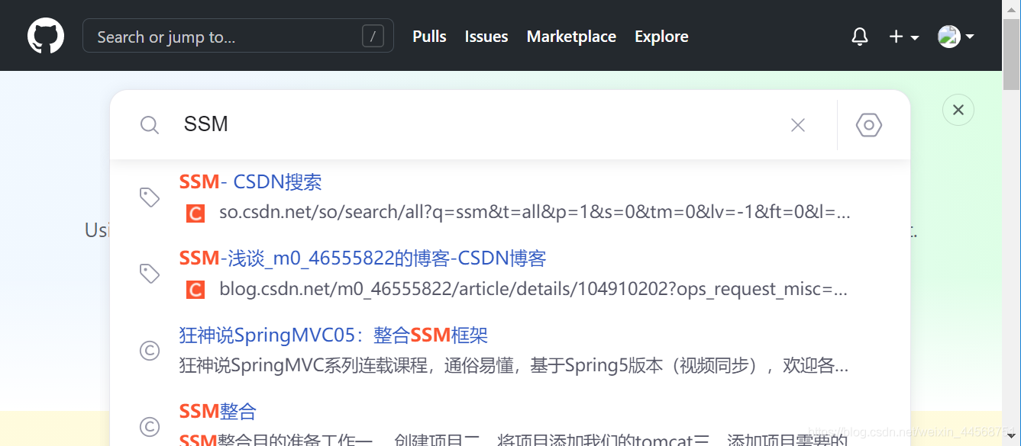Click the 狂神说SpringMVC系列连载课程 description
The width and height of the screenshot is (1021, 446).
[x=514, y=365]
